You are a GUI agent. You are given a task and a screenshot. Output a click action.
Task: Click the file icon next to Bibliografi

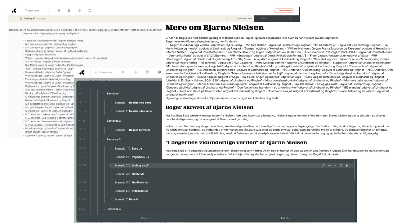(x=21, y=19)
